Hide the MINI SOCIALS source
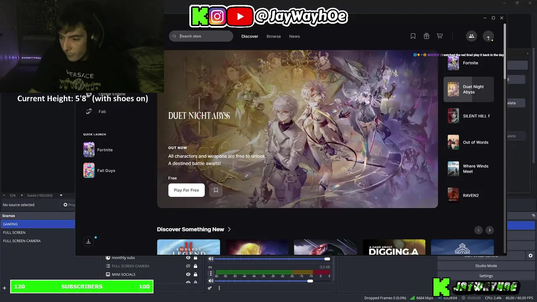This screenshot has width=537, height=302. click(188, 274)
